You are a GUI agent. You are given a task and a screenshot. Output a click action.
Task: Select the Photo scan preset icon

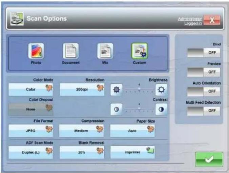pyautogui.click(x=36, y=51)
